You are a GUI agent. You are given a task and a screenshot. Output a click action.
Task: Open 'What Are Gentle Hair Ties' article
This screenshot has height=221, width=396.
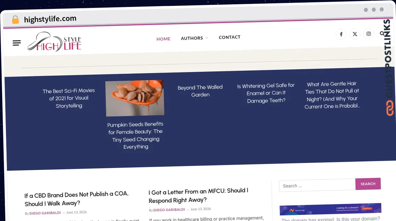click(x=332, y=95)
